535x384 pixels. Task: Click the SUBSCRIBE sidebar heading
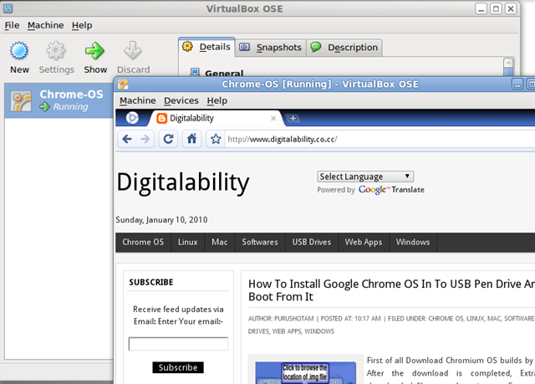click(151, 282)
